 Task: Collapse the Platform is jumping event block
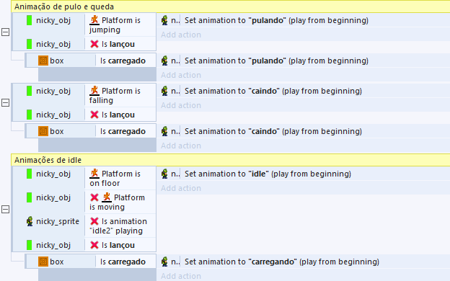pos(5,32)
